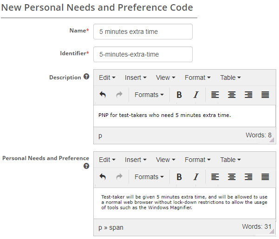
Task: Justify text in Personal Needs editor
Action: [x=265, y=177]
